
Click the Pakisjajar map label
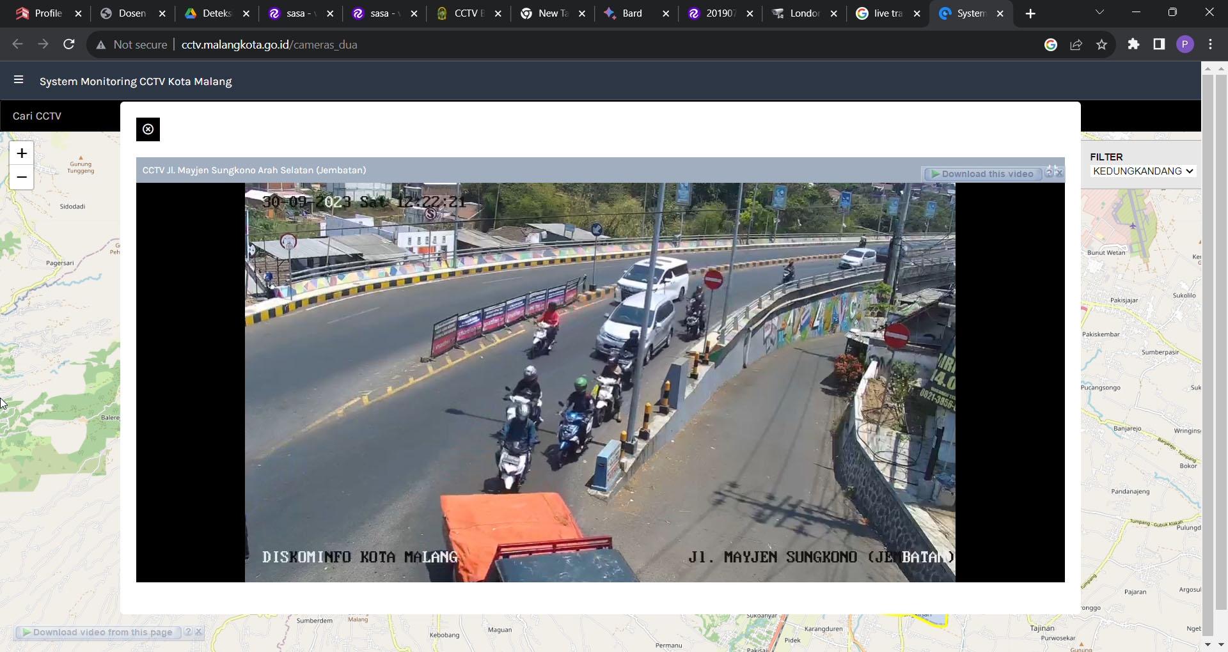coord(1124,300)
